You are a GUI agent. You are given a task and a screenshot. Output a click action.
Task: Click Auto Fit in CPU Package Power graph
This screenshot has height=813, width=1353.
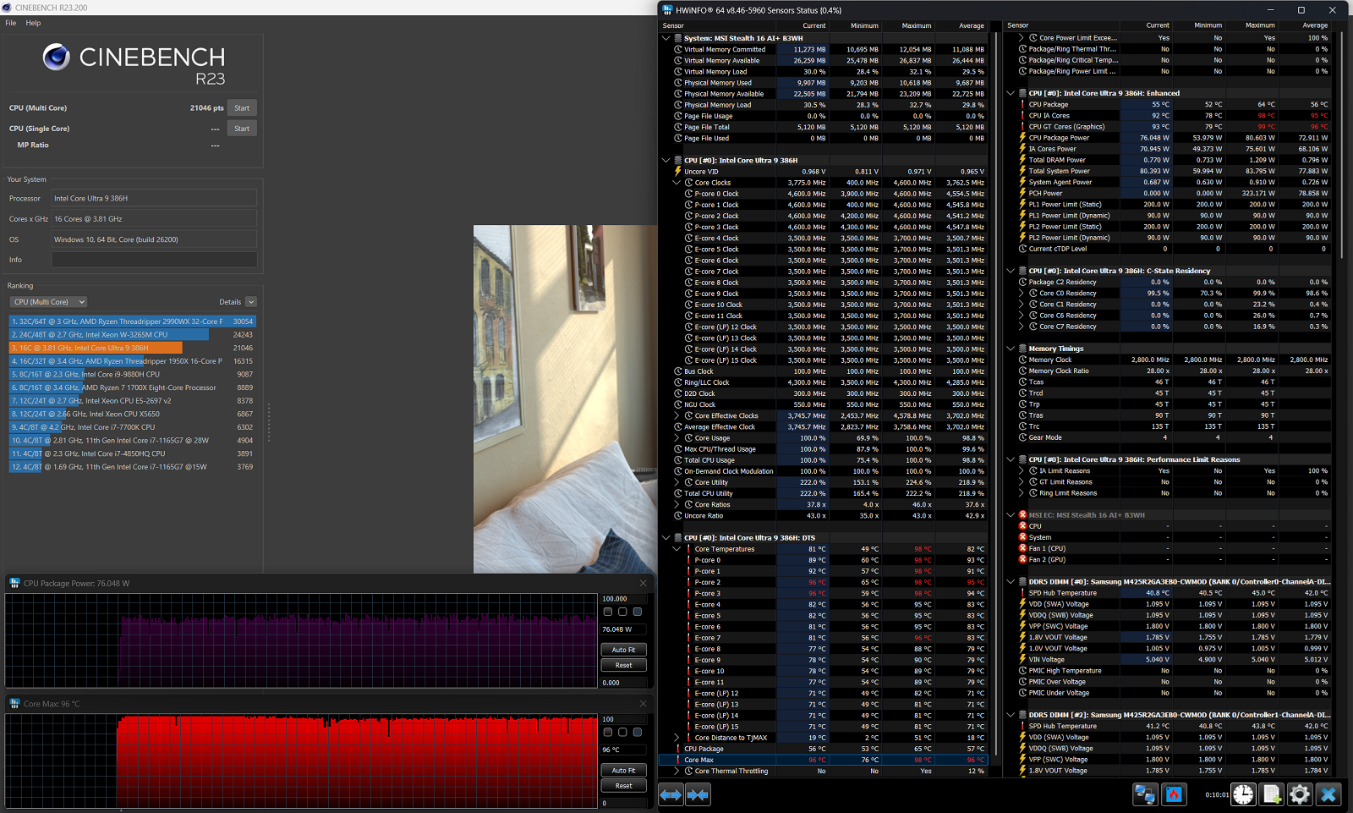624,650
